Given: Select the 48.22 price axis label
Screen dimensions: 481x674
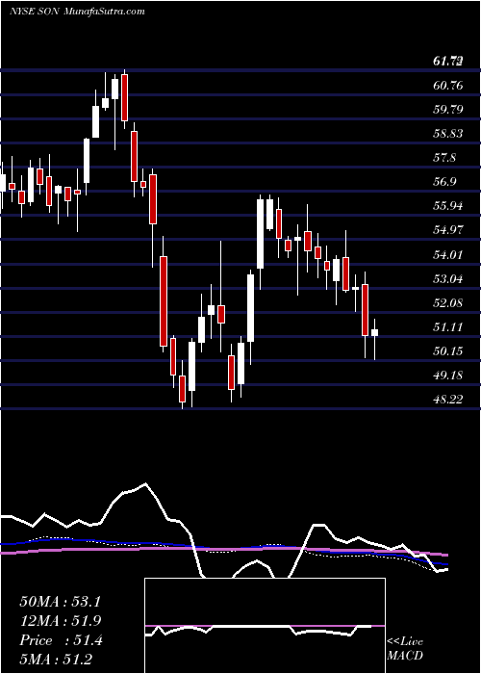Looking at the screenshot, I should 448,400.
